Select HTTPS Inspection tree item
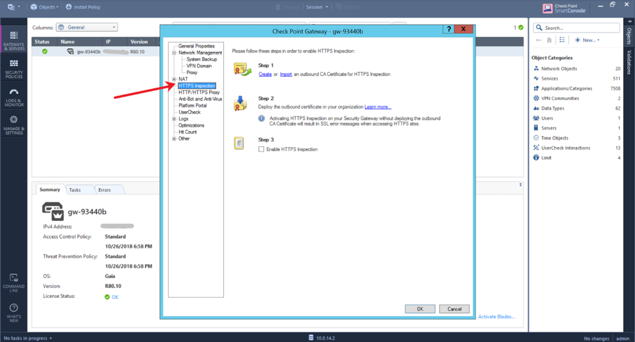The width and height of the screenshot is (635, 342). [x=197, y=86]
